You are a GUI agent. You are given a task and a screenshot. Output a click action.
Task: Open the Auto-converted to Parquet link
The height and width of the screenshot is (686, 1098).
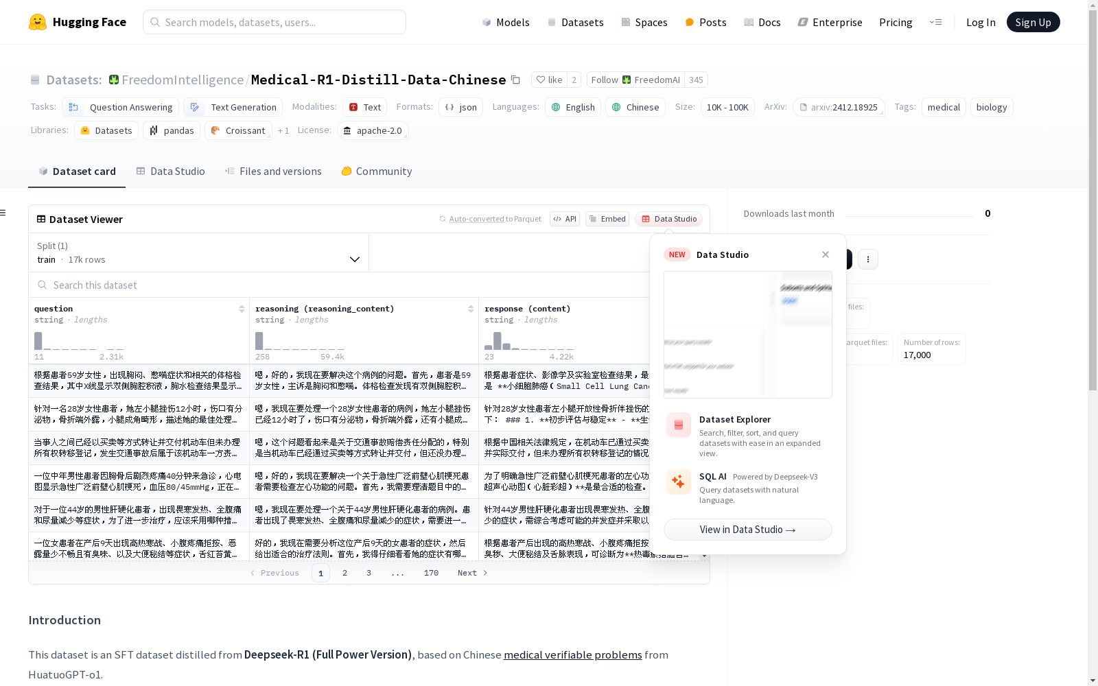[x=476, y=219]
